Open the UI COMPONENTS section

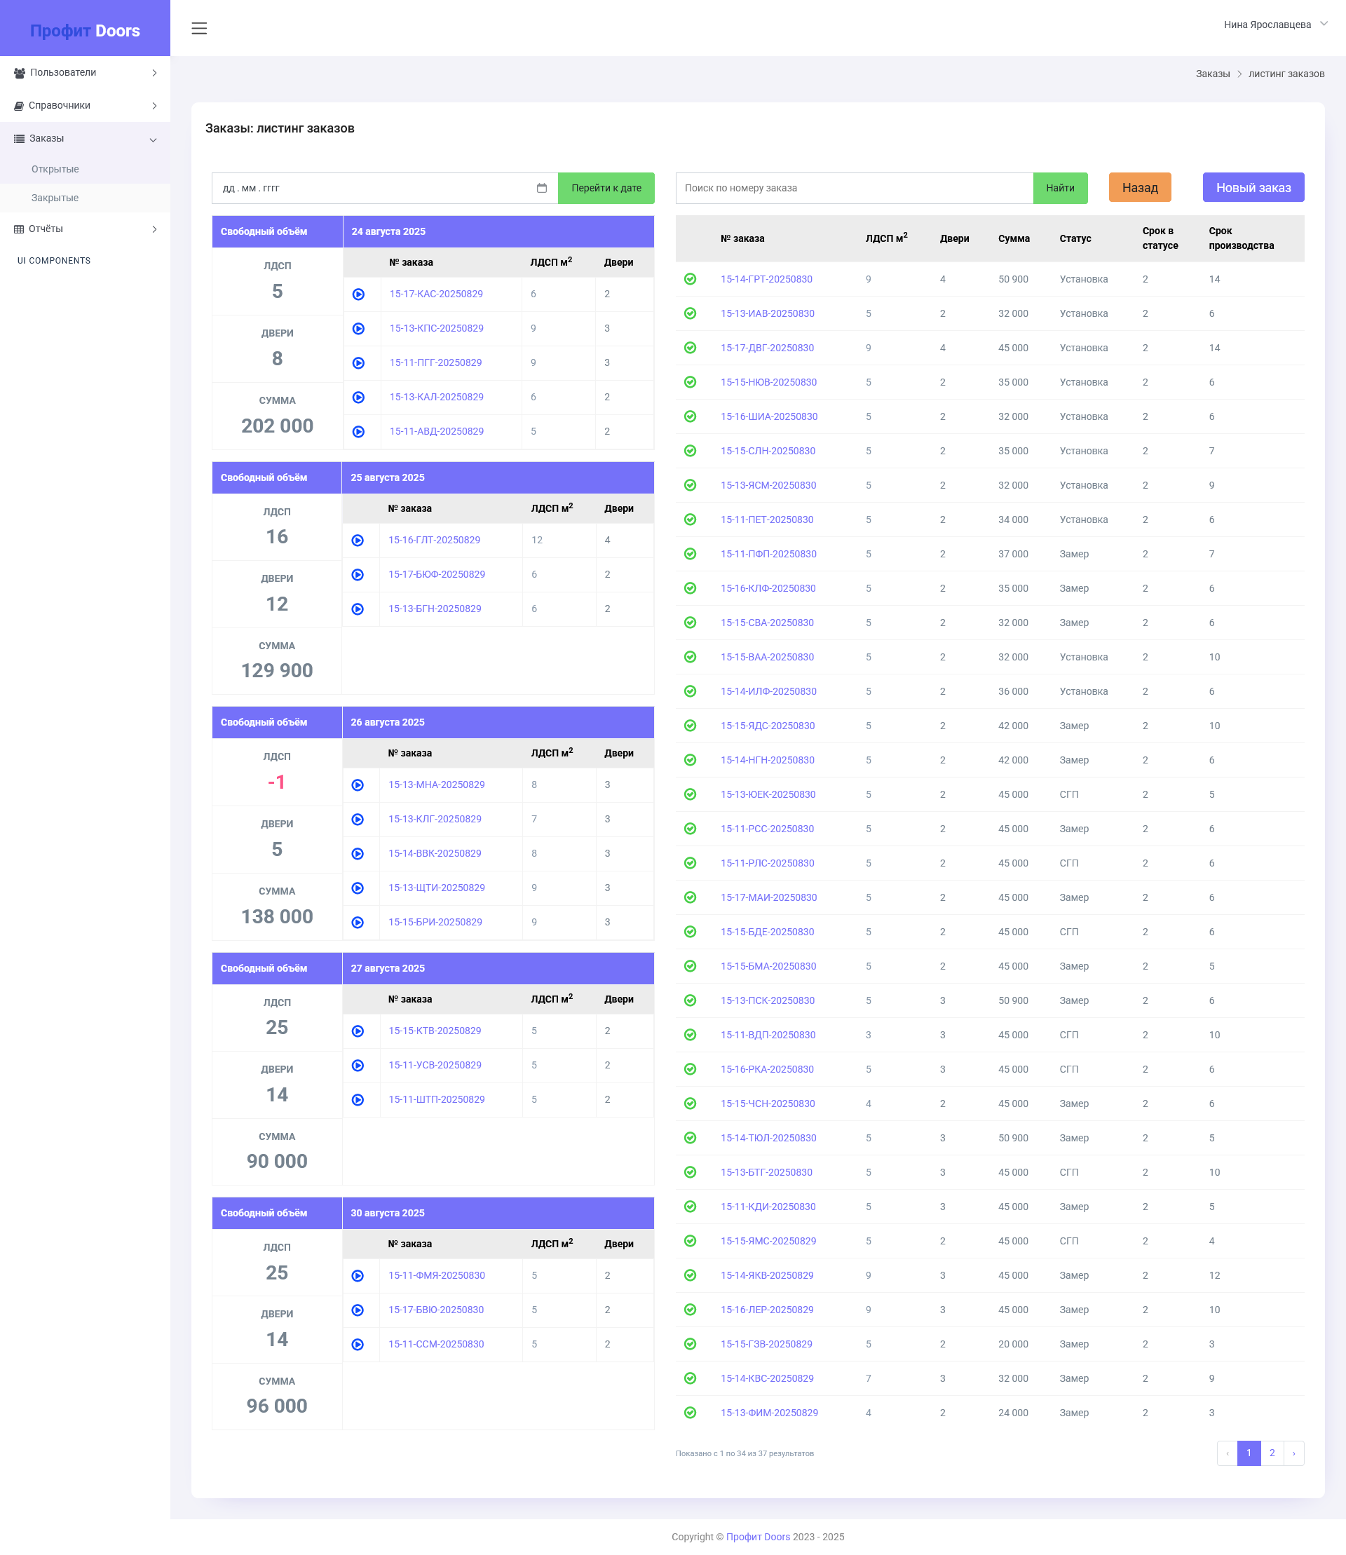pos(53,260)
